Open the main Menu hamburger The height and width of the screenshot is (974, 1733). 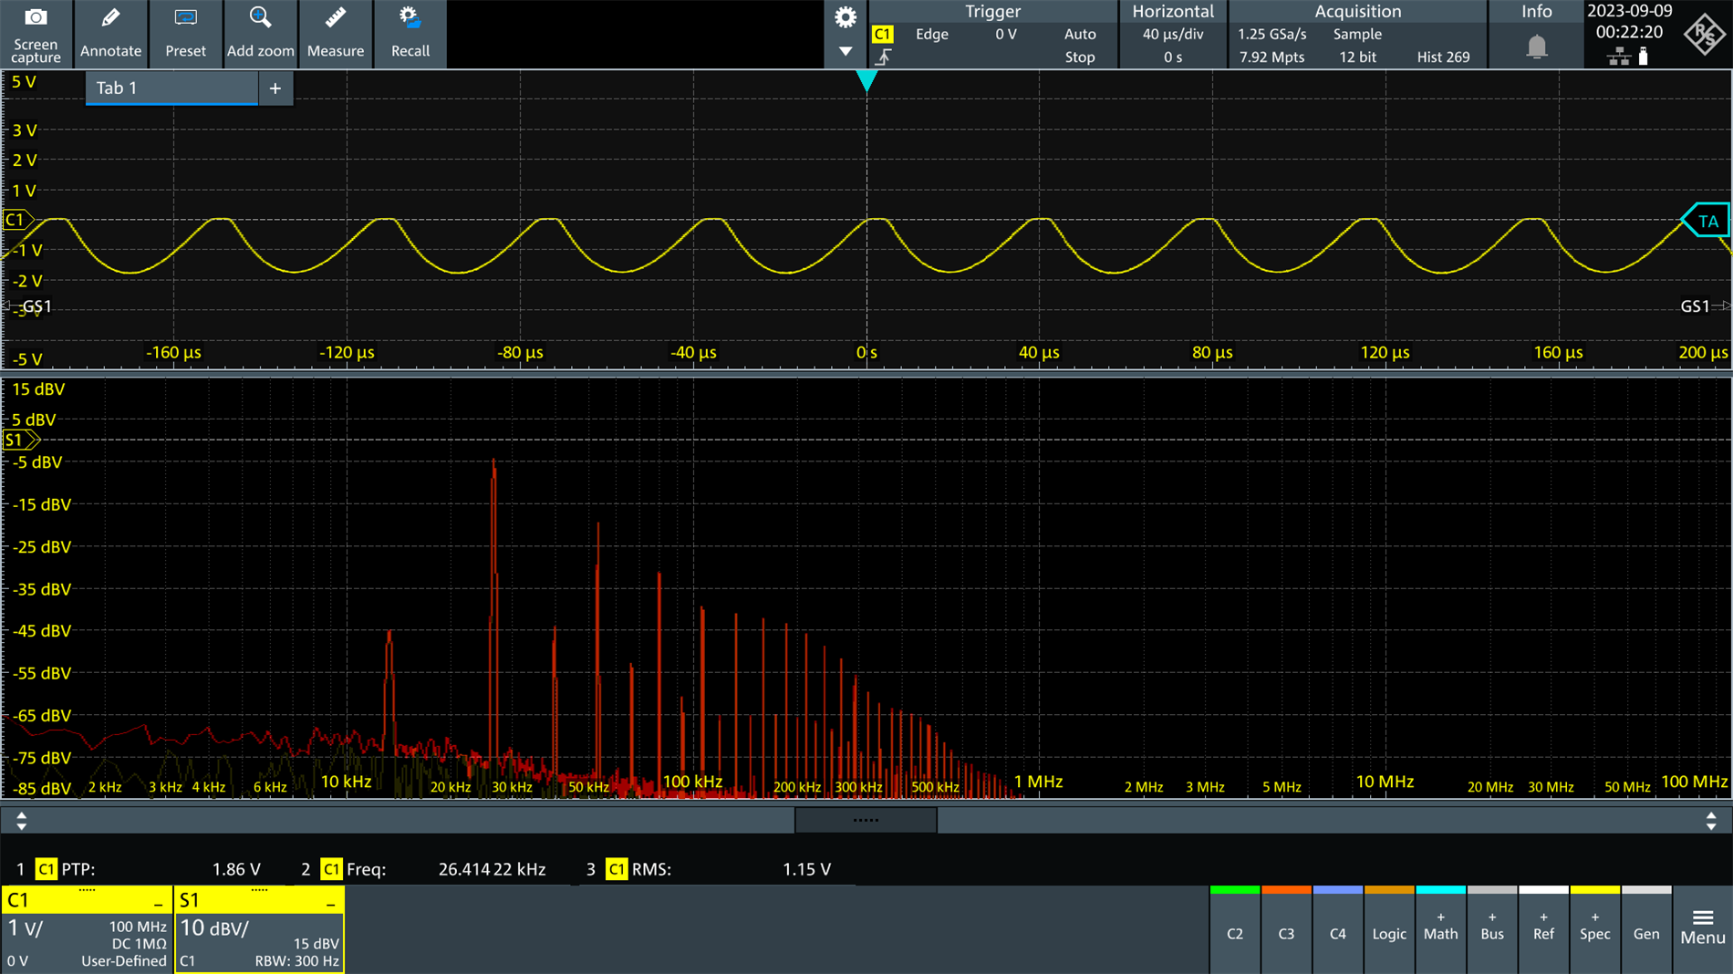pos(1703,928)
